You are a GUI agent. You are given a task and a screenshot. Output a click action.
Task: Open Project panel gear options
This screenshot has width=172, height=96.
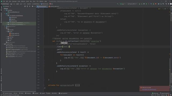pyautogui.click(x=33, y=6)
